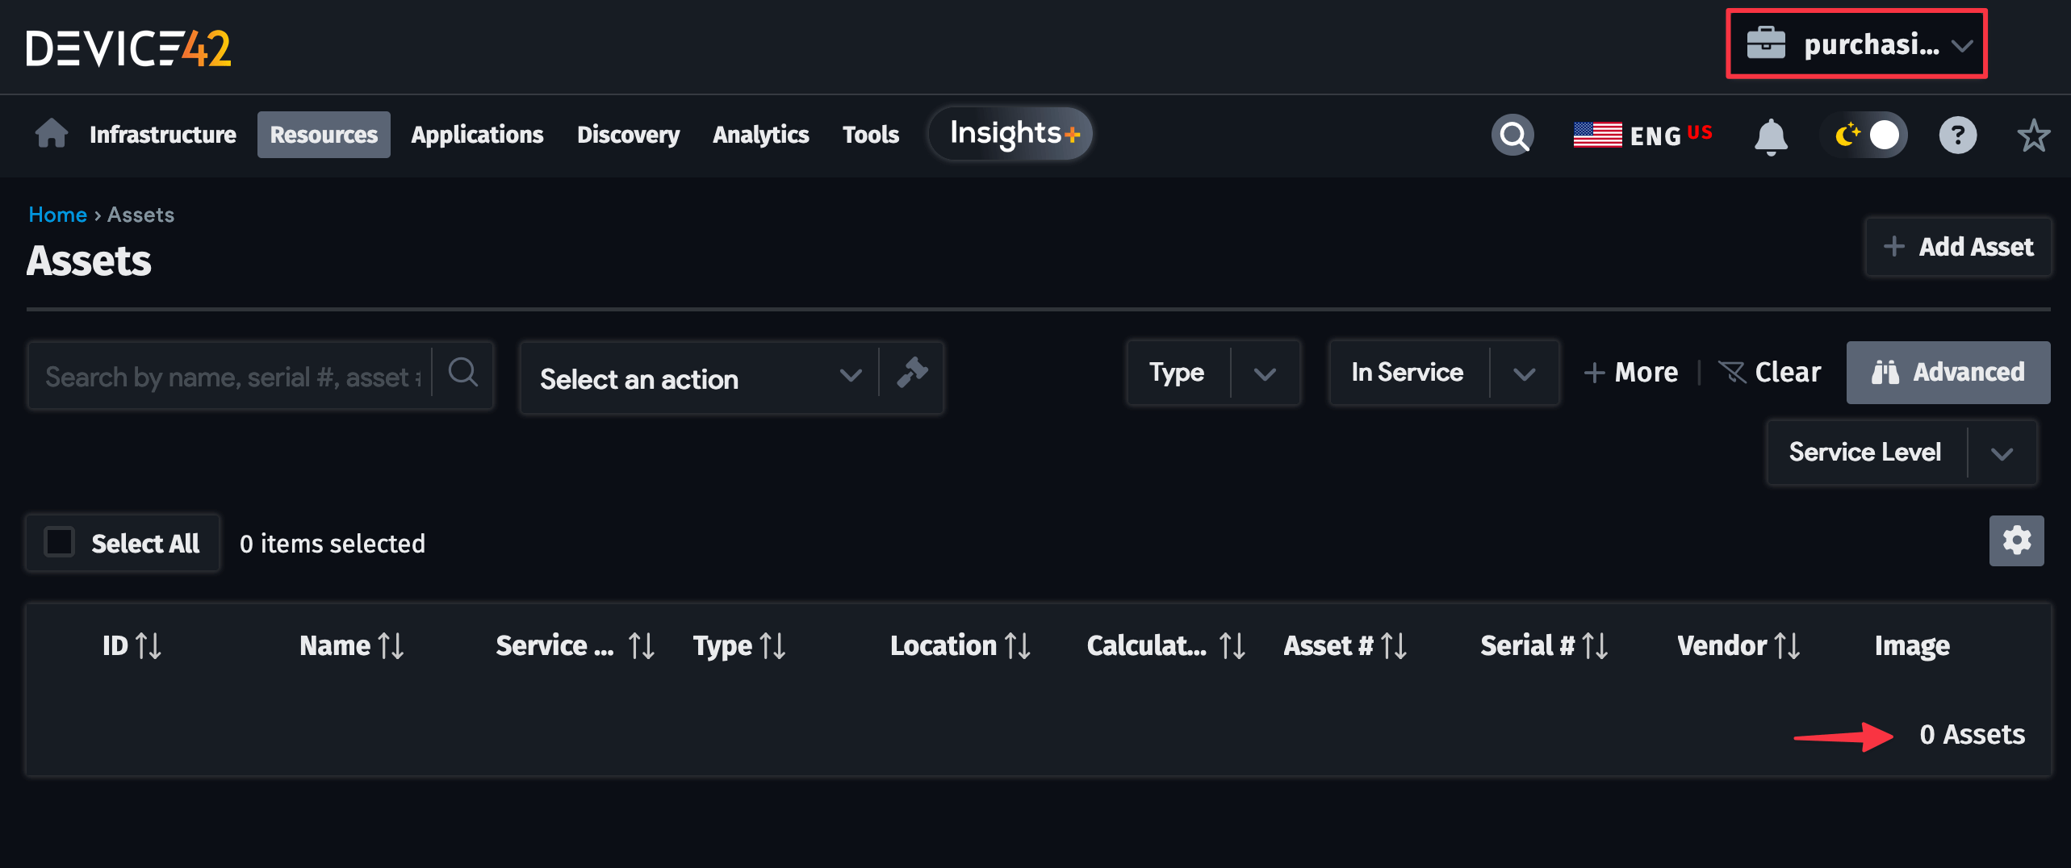2071x868 pixels.
Task: Open the global search magnifier icon
Action: 1513,135
